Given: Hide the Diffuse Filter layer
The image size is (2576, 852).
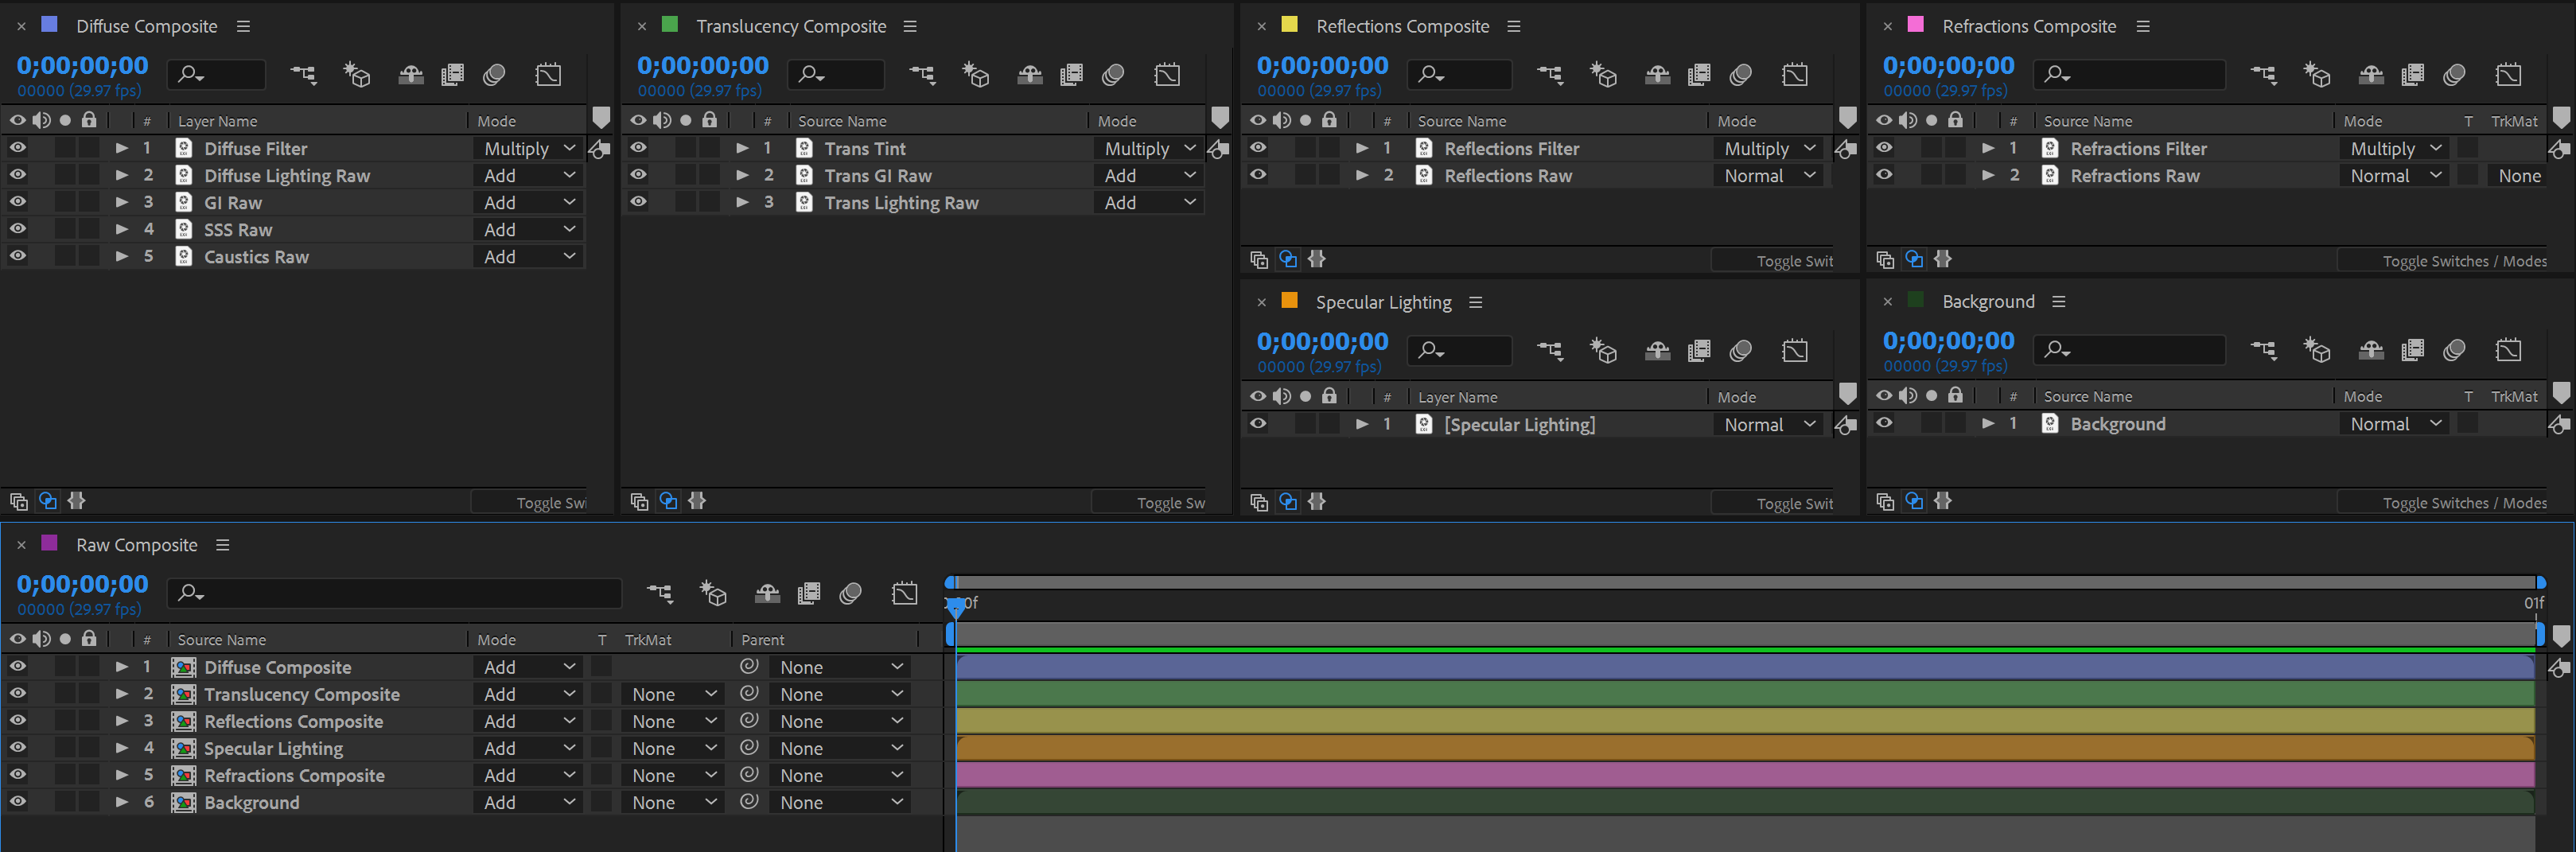Looking at the screenshot, I should pyautogui.click(x=18, y=147).
